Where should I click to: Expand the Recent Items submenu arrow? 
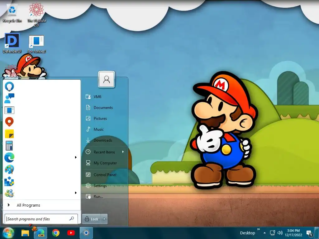coord(123,152)
